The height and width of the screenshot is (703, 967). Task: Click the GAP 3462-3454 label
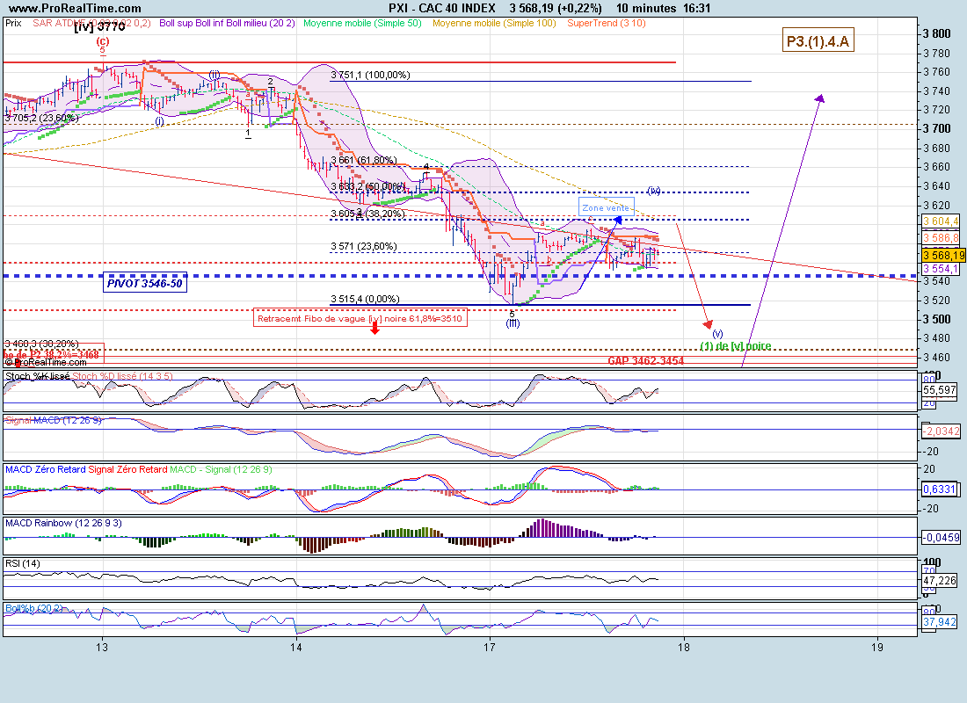[x=646, y=361]
